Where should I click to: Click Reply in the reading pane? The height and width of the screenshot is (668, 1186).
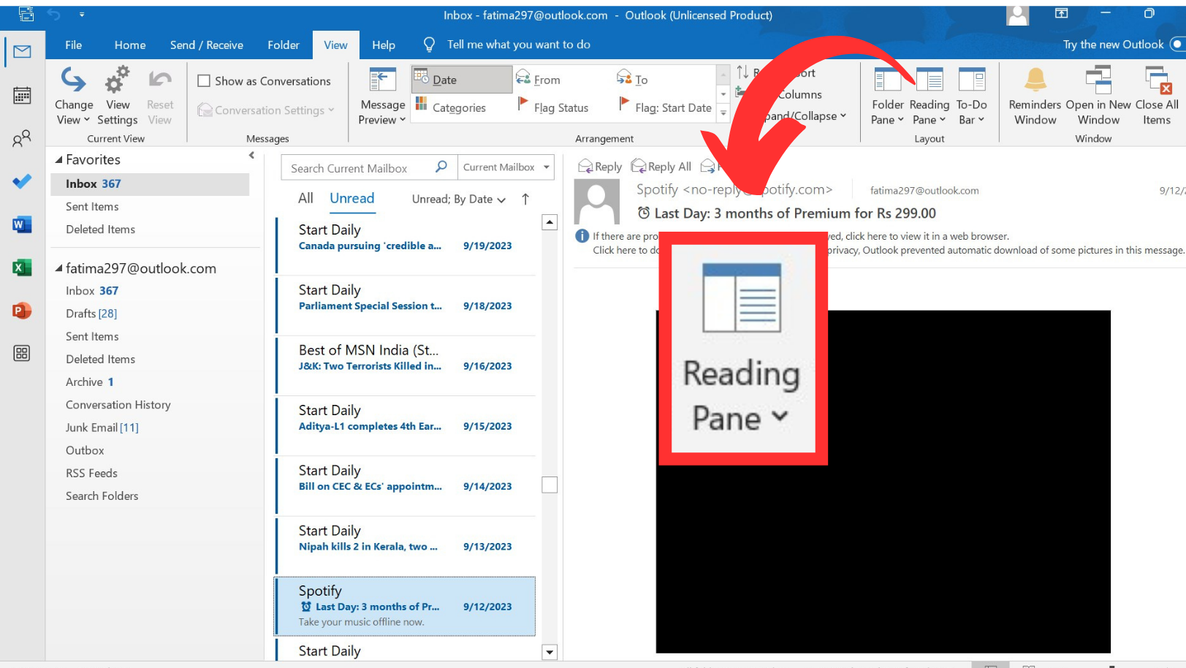pos(600,167)
